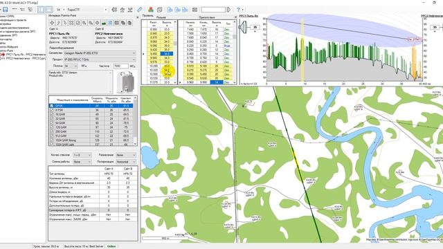Image resolution: width=443 pixels, height=249 pixels.
Task: Open the Кол-во стволов 1+0 dropdown
Action: pos(82,155)
